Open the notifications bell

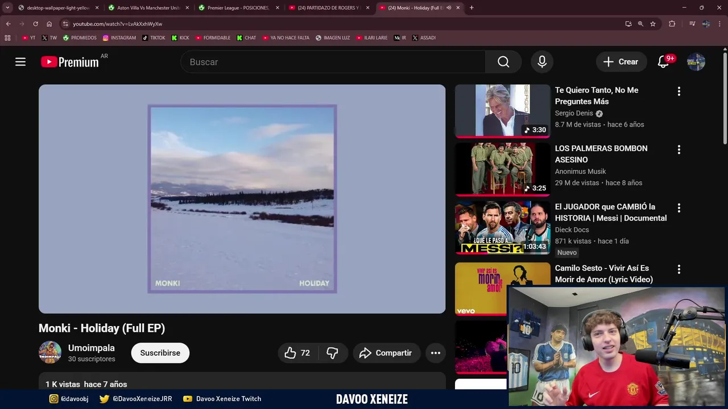click(663, 62)
